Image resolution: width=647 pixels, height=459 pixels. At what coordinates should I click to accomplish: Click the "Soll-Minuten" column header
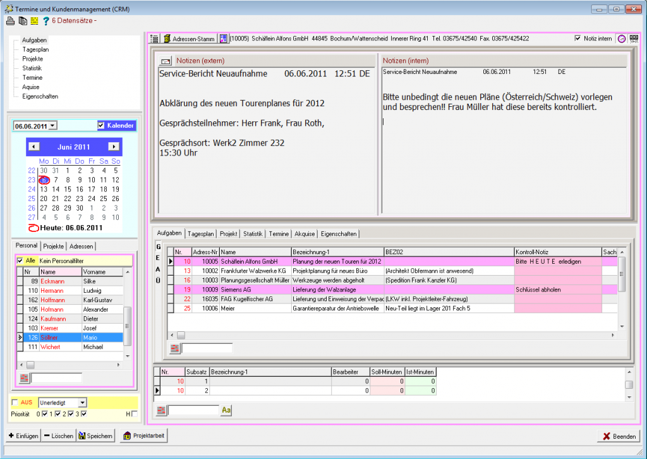387,372
